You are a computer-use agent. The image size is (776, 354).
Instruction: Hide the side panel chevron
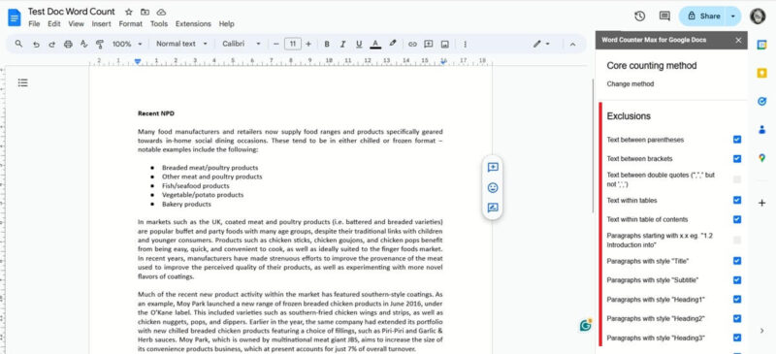point(761,330)
